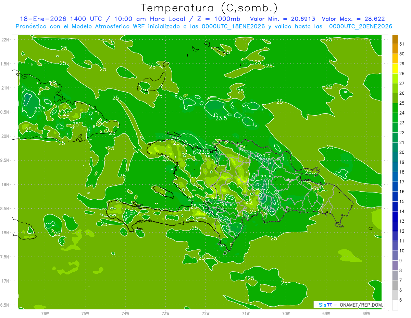Screen dimensions: 411x318
Task: Click the purple swatch between 9 and 10
Action: click(395, 256)
